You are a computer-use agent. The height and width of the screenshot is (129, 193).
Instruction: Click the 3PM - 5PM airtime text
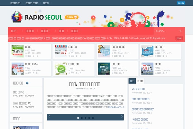pyautogui.click(x=80, y=70)
